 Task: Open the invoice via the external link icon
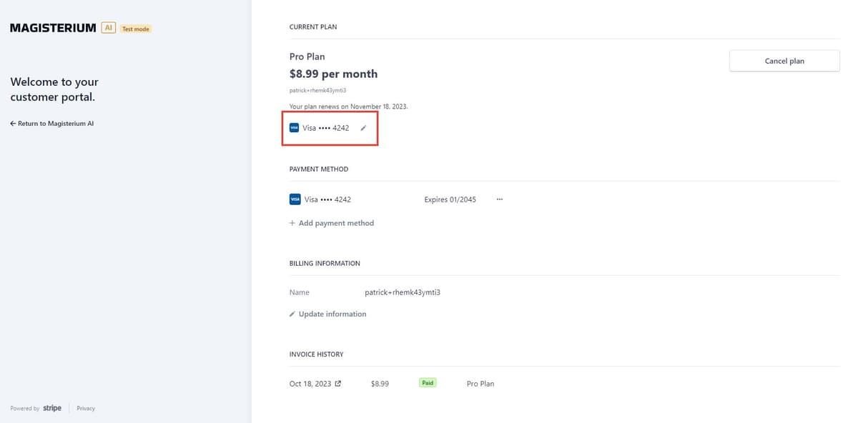337,383
